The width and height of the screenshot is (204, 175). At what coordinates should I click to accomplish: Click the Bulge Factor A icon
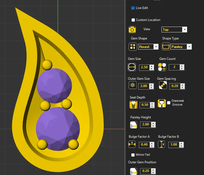coord(132,144)
